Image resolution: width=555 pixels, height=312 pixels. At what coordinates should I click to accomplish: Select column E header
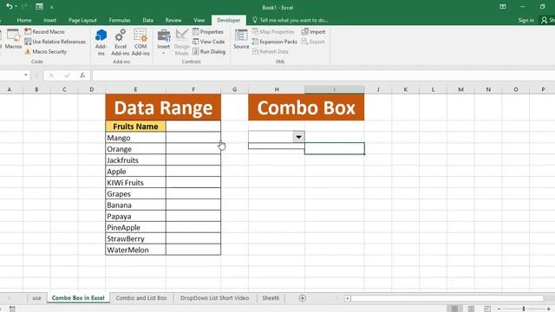pos(135,89)
